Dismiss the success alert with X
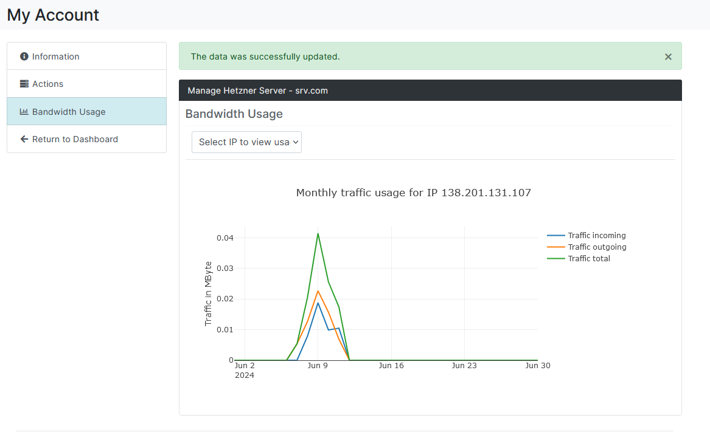This screenshot has height=435, width=710. pyautogui.click(x=668, y=57)
